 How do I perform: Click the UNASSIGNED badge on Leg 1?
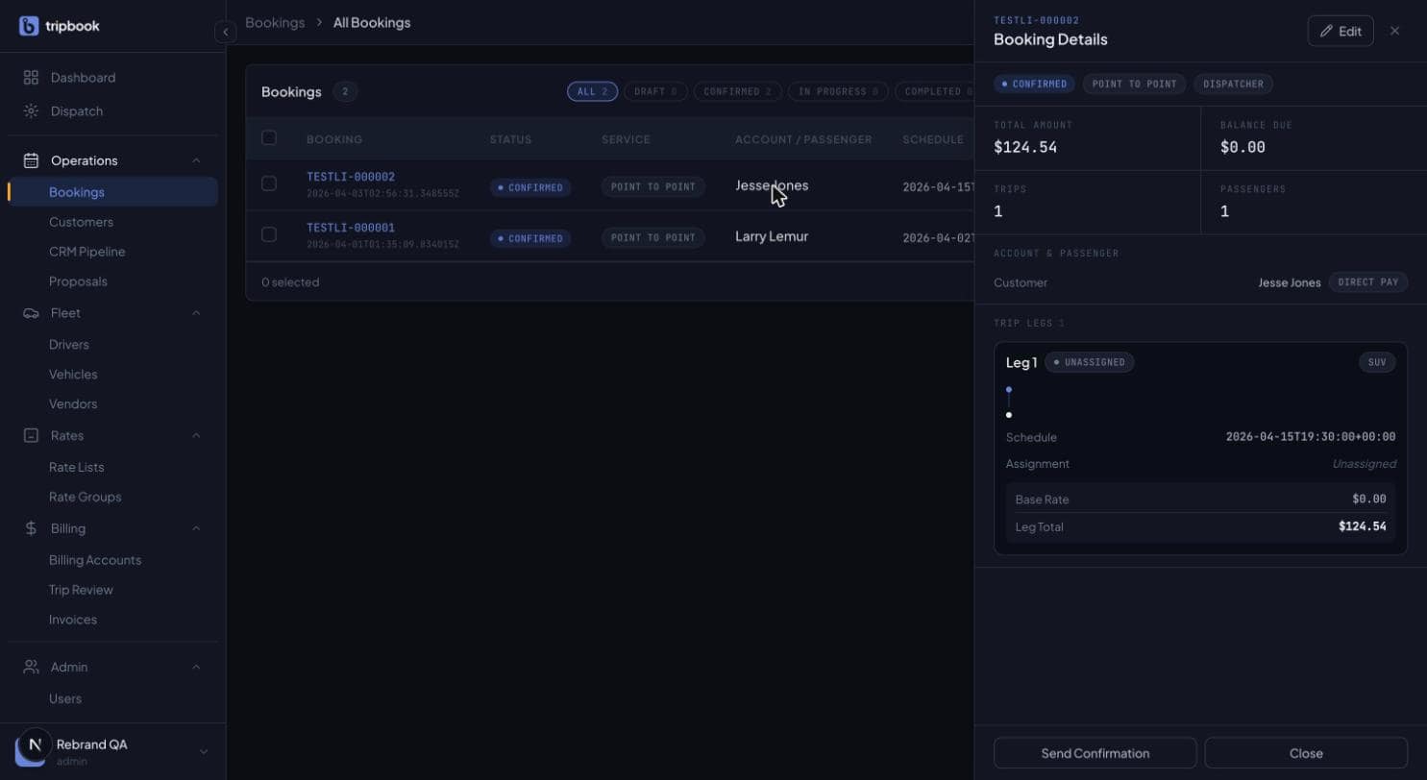[x=1089, y=363]
